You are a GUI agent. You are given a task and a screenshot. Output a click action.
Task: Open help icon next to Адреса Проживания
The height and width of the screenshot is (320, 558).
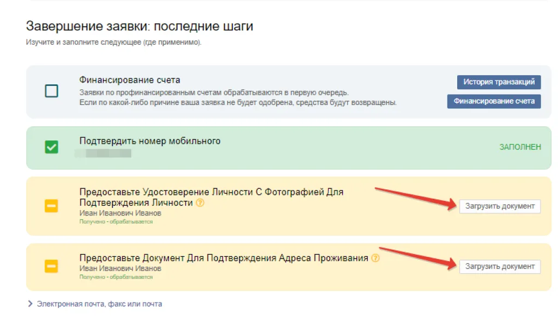pos(375,258)
